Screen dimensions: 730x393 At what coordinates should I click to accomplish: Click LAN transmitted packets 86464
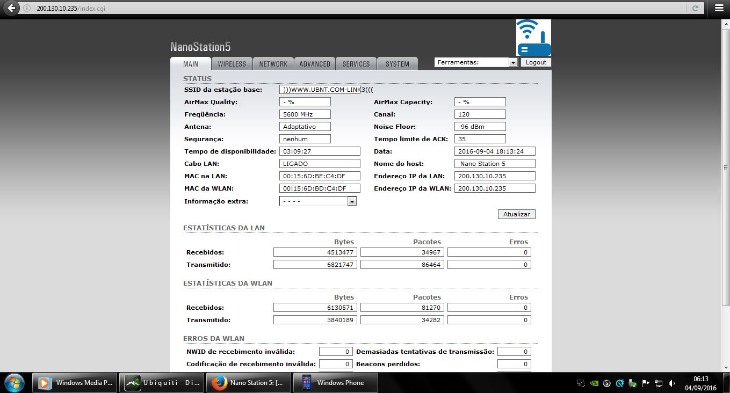click(402, 265)
